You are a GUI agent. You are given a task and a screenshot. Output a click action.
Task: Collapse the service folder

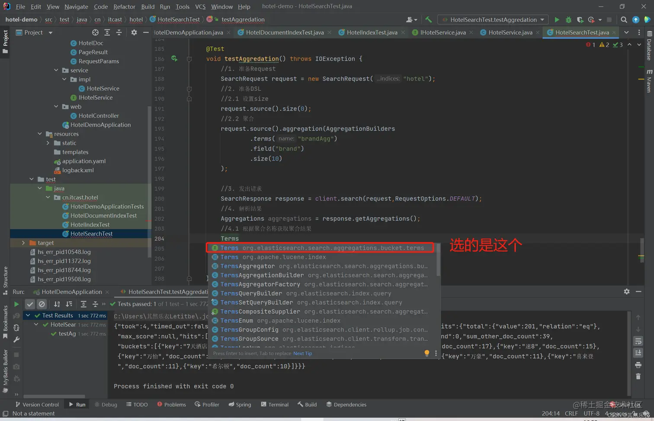56,70
